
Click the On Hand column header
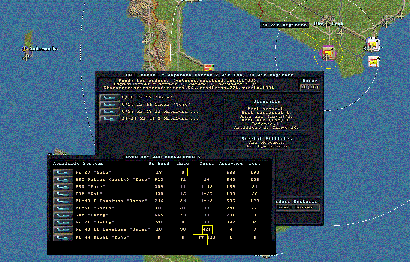tap(159, 164)
